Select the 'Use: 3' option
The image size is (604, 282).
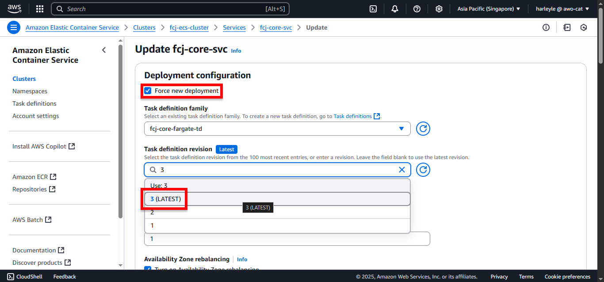277,186
